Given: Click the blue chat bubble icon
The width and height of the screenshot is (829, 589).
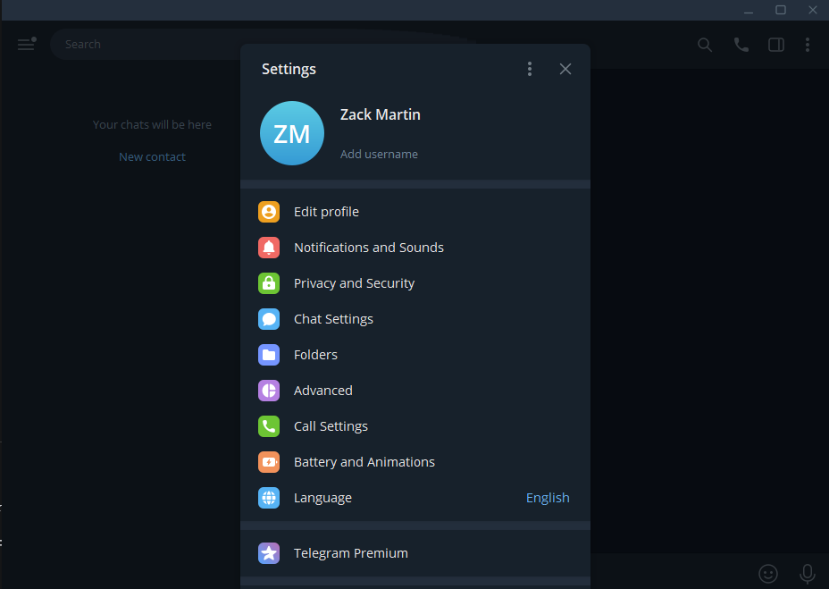Looking at the screenshot, I should (269, 319).
